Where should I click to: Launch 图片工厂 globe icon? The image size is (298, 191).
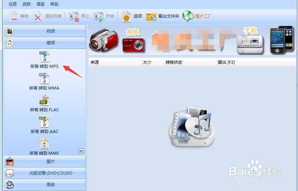click(x=188, y=16)
